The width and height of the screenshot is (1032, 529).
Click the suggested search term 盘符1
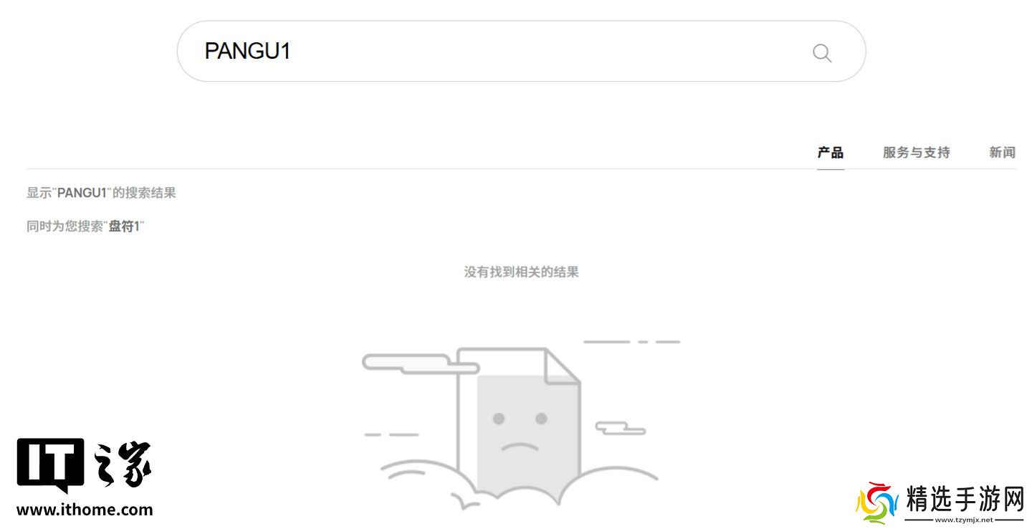point(124,227)
